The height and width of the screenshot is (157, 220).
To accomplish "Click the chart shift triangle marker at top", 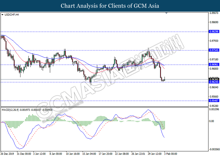I will (166, 13).
